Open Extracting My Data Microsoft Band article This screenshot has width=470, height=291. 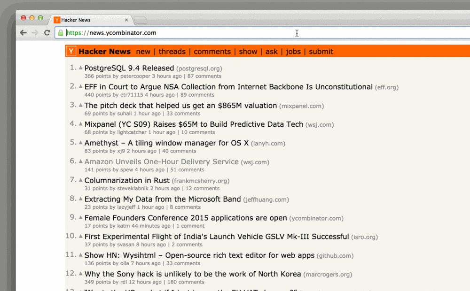point(163,199)
